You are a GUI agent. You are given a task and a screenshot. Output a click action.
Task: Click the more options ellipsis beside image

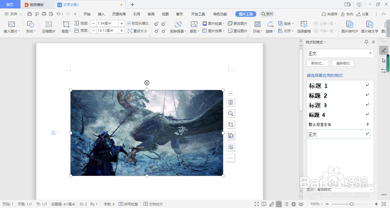point(231,158)
